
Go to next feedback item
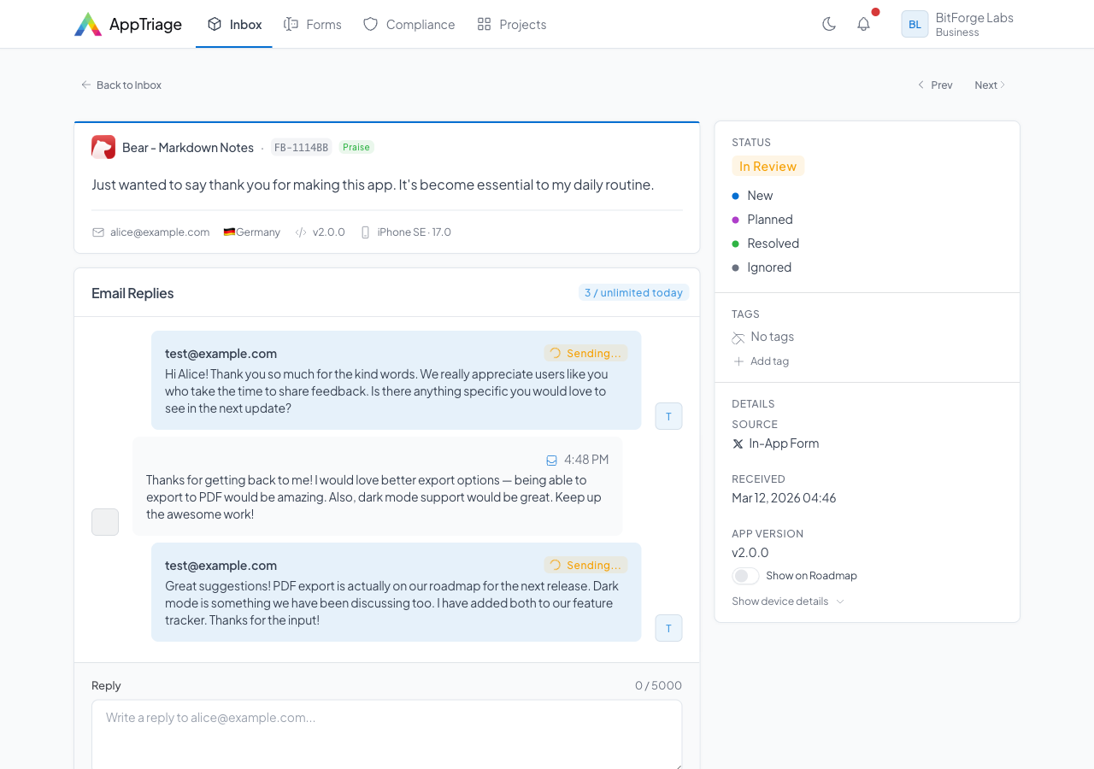(990, 85)
